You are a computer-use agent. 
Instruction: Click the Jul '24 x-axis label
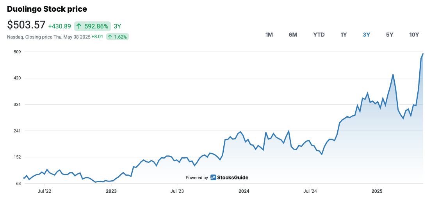pos(310,190)
